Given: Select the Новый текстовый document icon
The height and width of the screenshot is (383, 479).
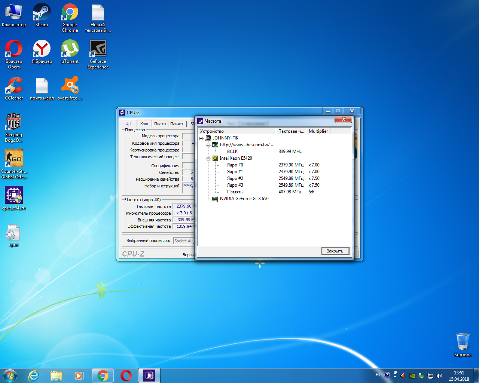Looking at the screenshot, I should coord(98,18).
